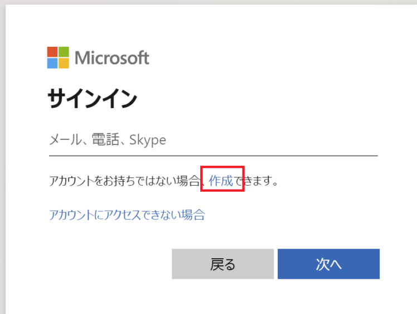Click the サインイン heading

point(93,99)
